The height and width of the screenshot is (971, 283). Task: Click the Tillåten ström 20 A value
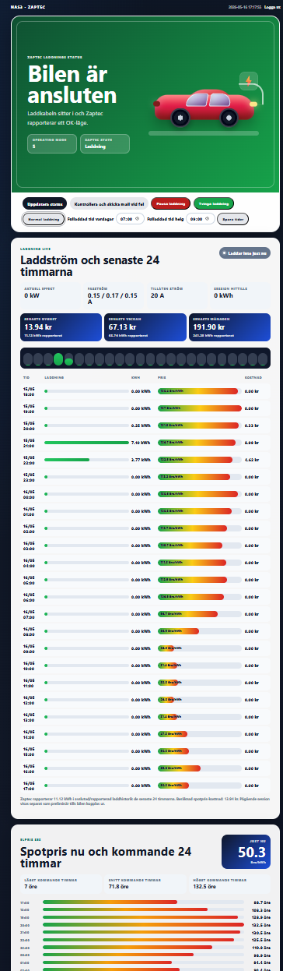click(x=158, y=295)
